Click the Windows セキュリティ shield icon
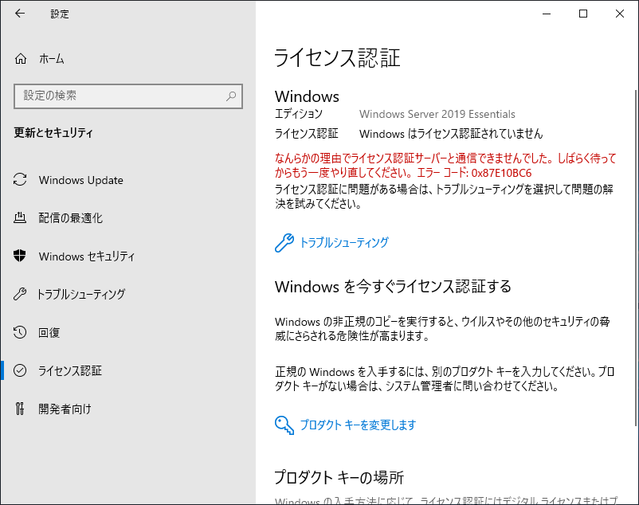The image size is (639, 505). tap(20, 256)
